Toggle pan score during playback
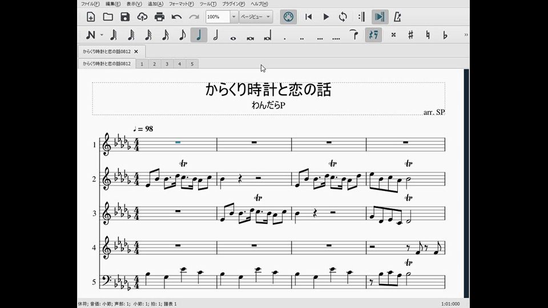The image size is (548, 308). (380, 17)
